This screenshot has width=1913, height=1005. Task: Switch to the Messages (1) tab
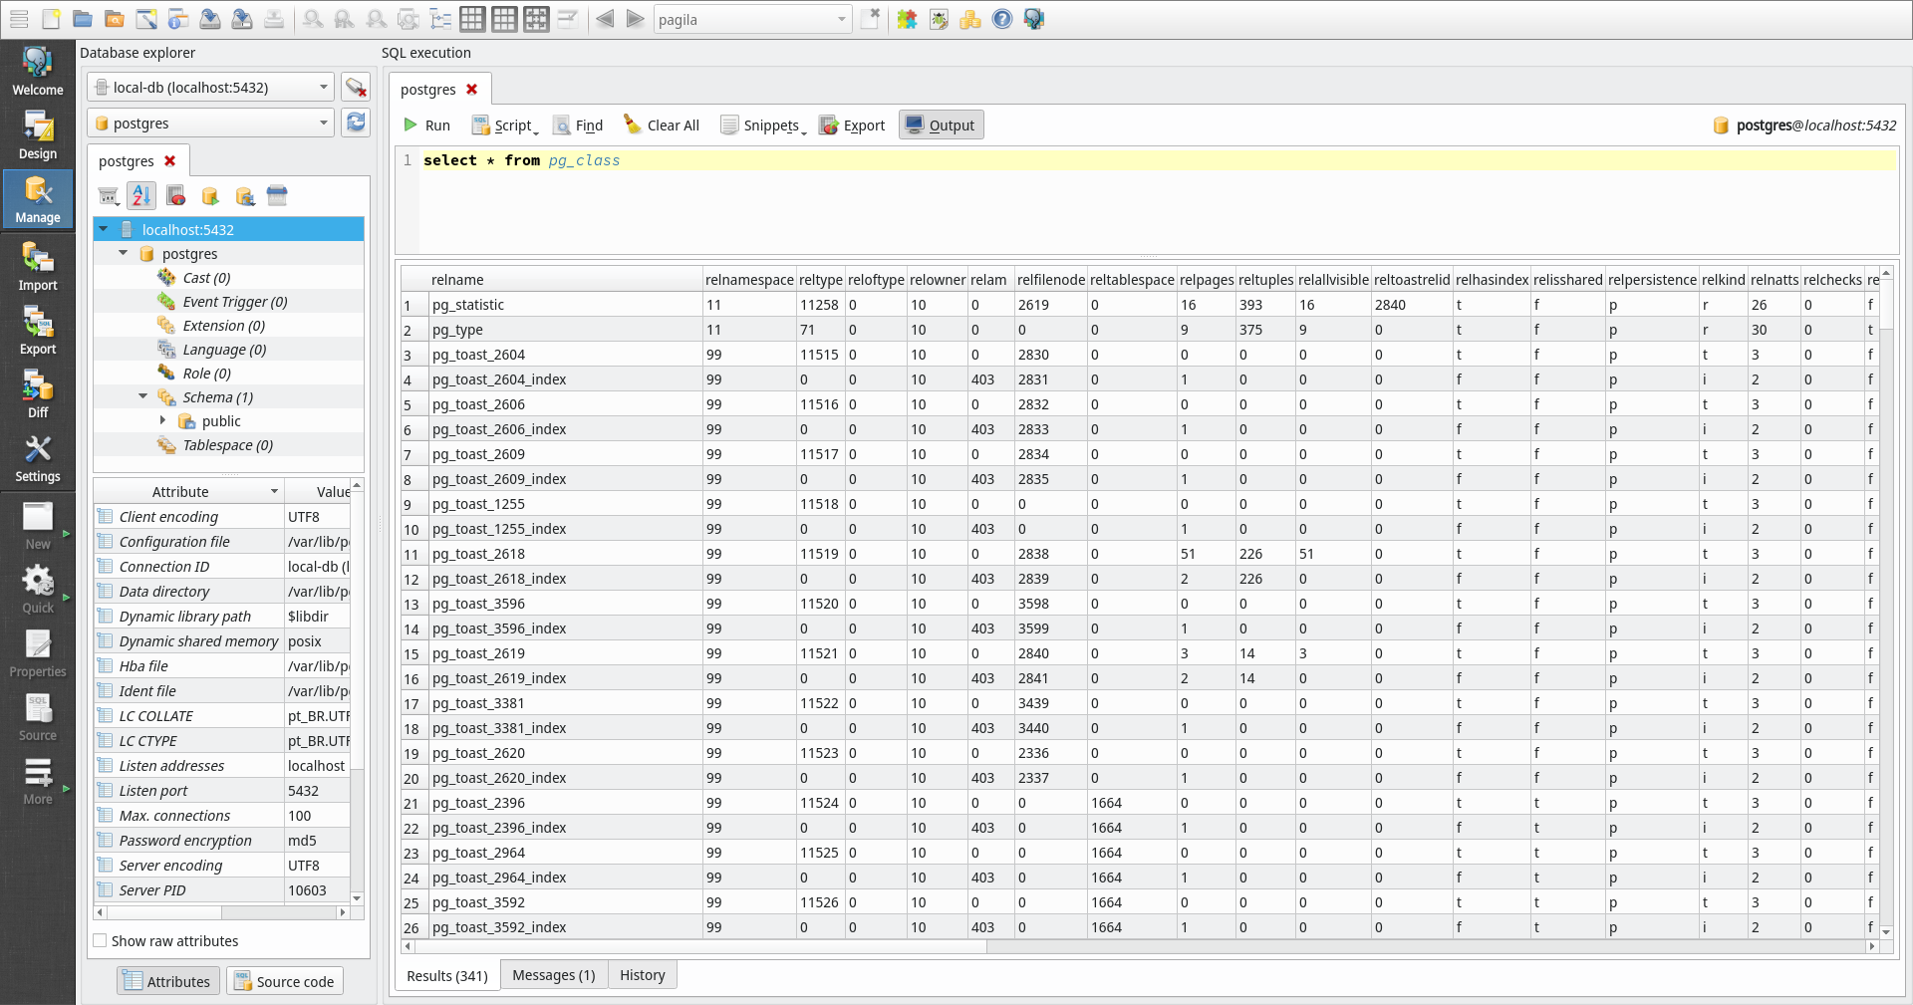tap(553, 975)
